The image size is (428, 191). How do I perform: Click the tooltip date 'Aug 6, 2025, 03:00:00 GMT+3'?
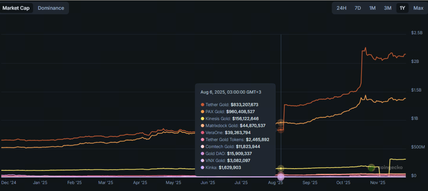point(231,92)
